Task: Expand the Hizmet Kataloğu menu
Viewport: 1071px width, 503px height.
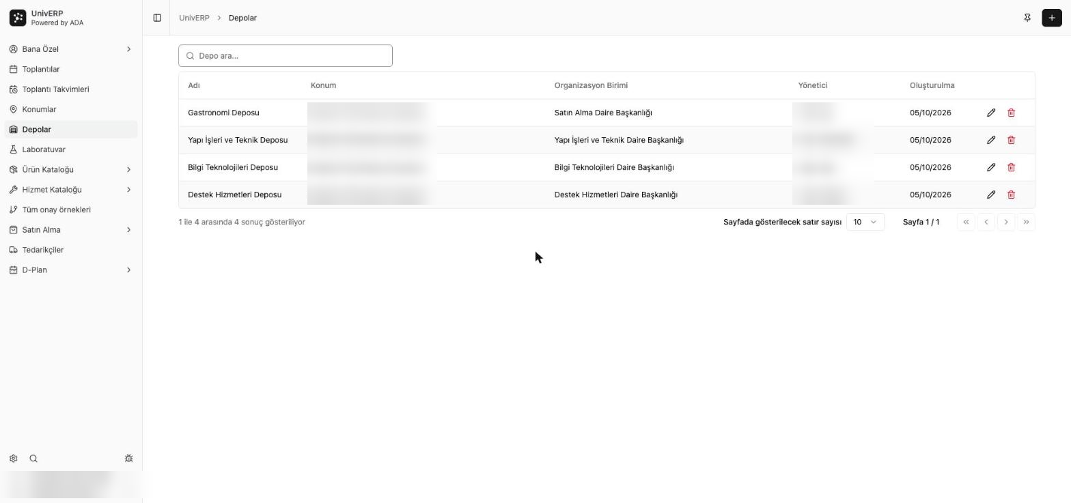Action: (x=71, y=190)
